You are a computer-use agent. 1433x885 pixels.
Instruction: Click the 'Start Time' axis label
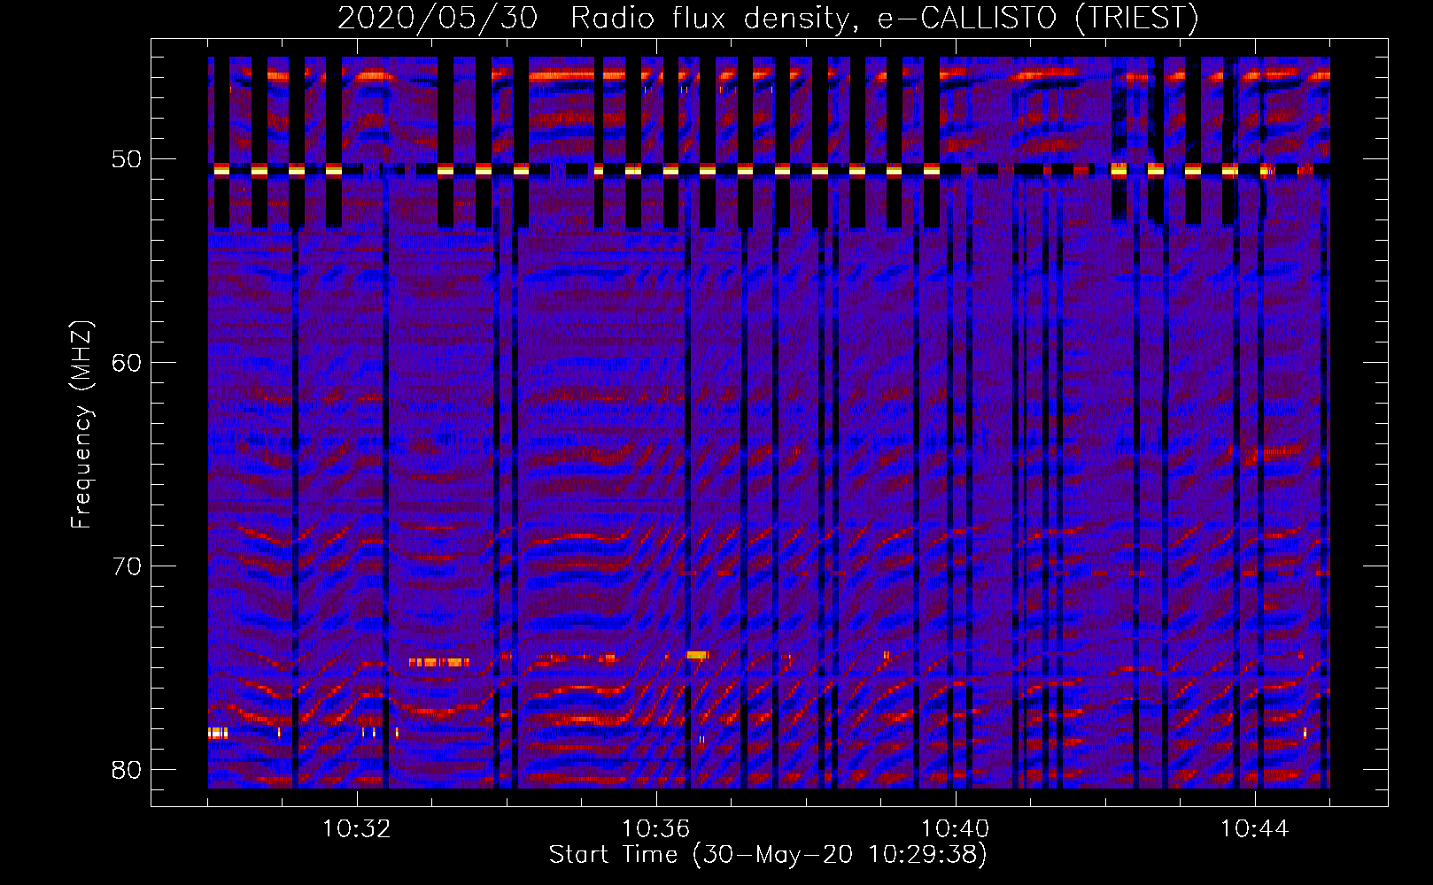(767, 855)
